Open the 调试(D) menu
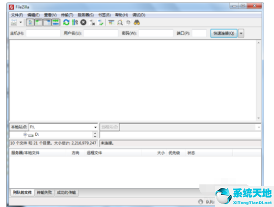Viewport: 274px width, 207px height. [x=139, y=15]
